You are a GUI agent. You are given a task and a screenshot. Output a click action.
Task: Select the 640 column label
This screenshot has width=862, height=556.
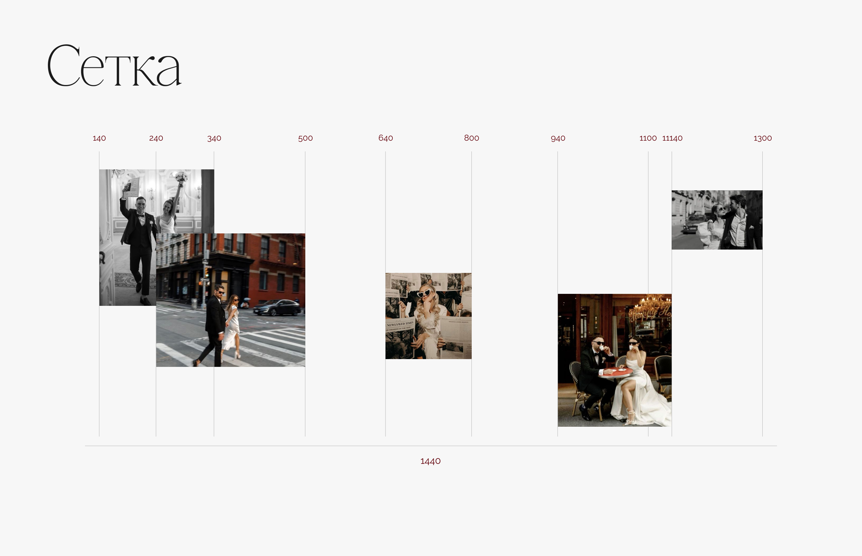click(x=386, y=138)
